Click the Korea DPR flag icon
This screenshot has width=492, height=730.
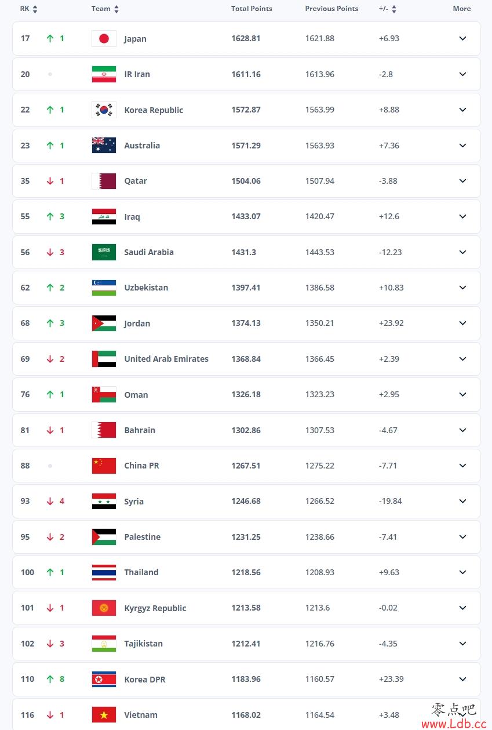point(104,680)
